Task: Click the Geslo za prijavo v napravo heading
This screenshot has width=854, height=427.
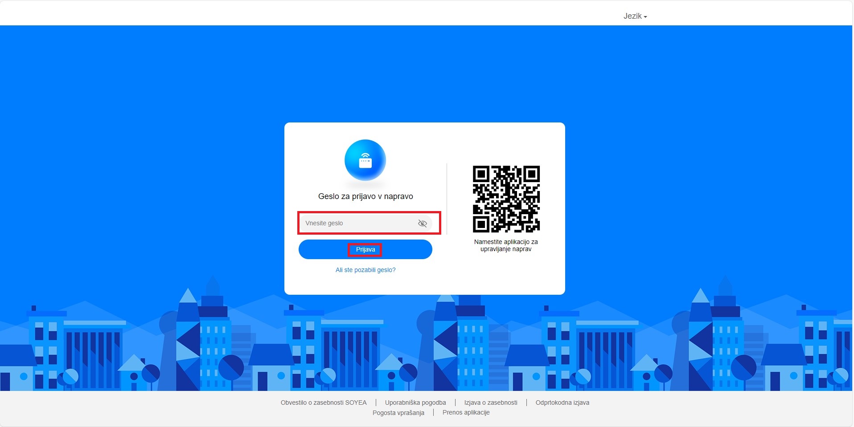Action: point(365,196)
